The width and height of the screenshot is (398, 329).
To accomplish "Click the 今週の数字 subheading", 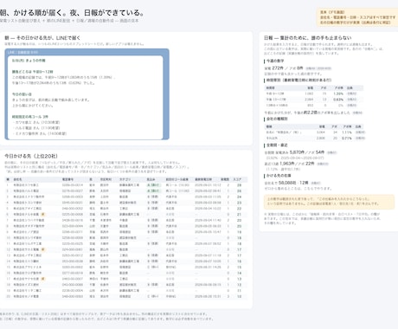I will click(275, 61).
